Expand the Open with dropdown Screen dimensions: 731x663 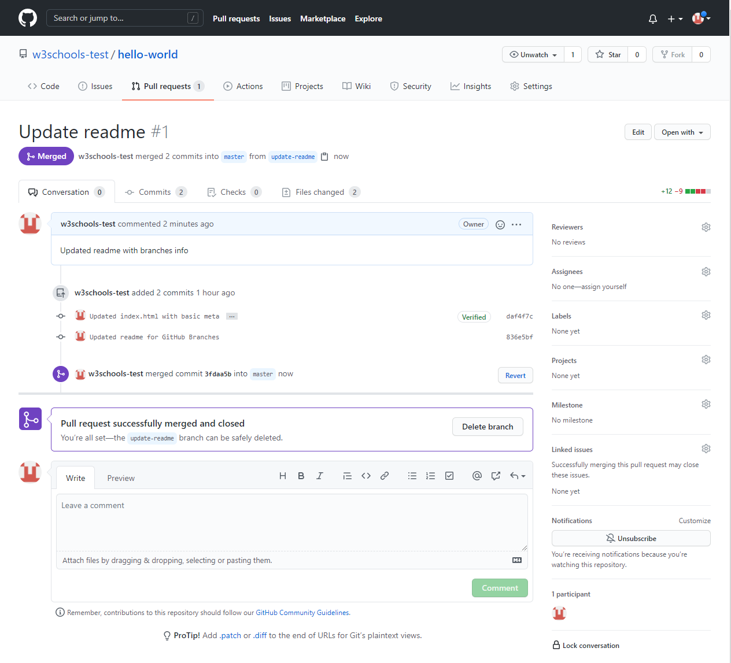click(682, 132)
